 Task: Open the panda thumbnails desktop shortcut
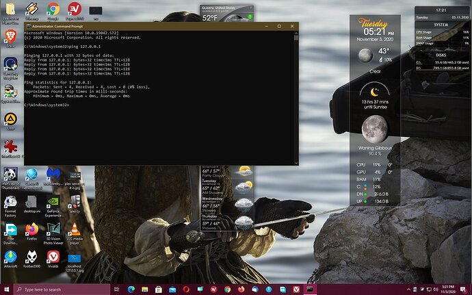pyautogui.click(x=10, y=178)
